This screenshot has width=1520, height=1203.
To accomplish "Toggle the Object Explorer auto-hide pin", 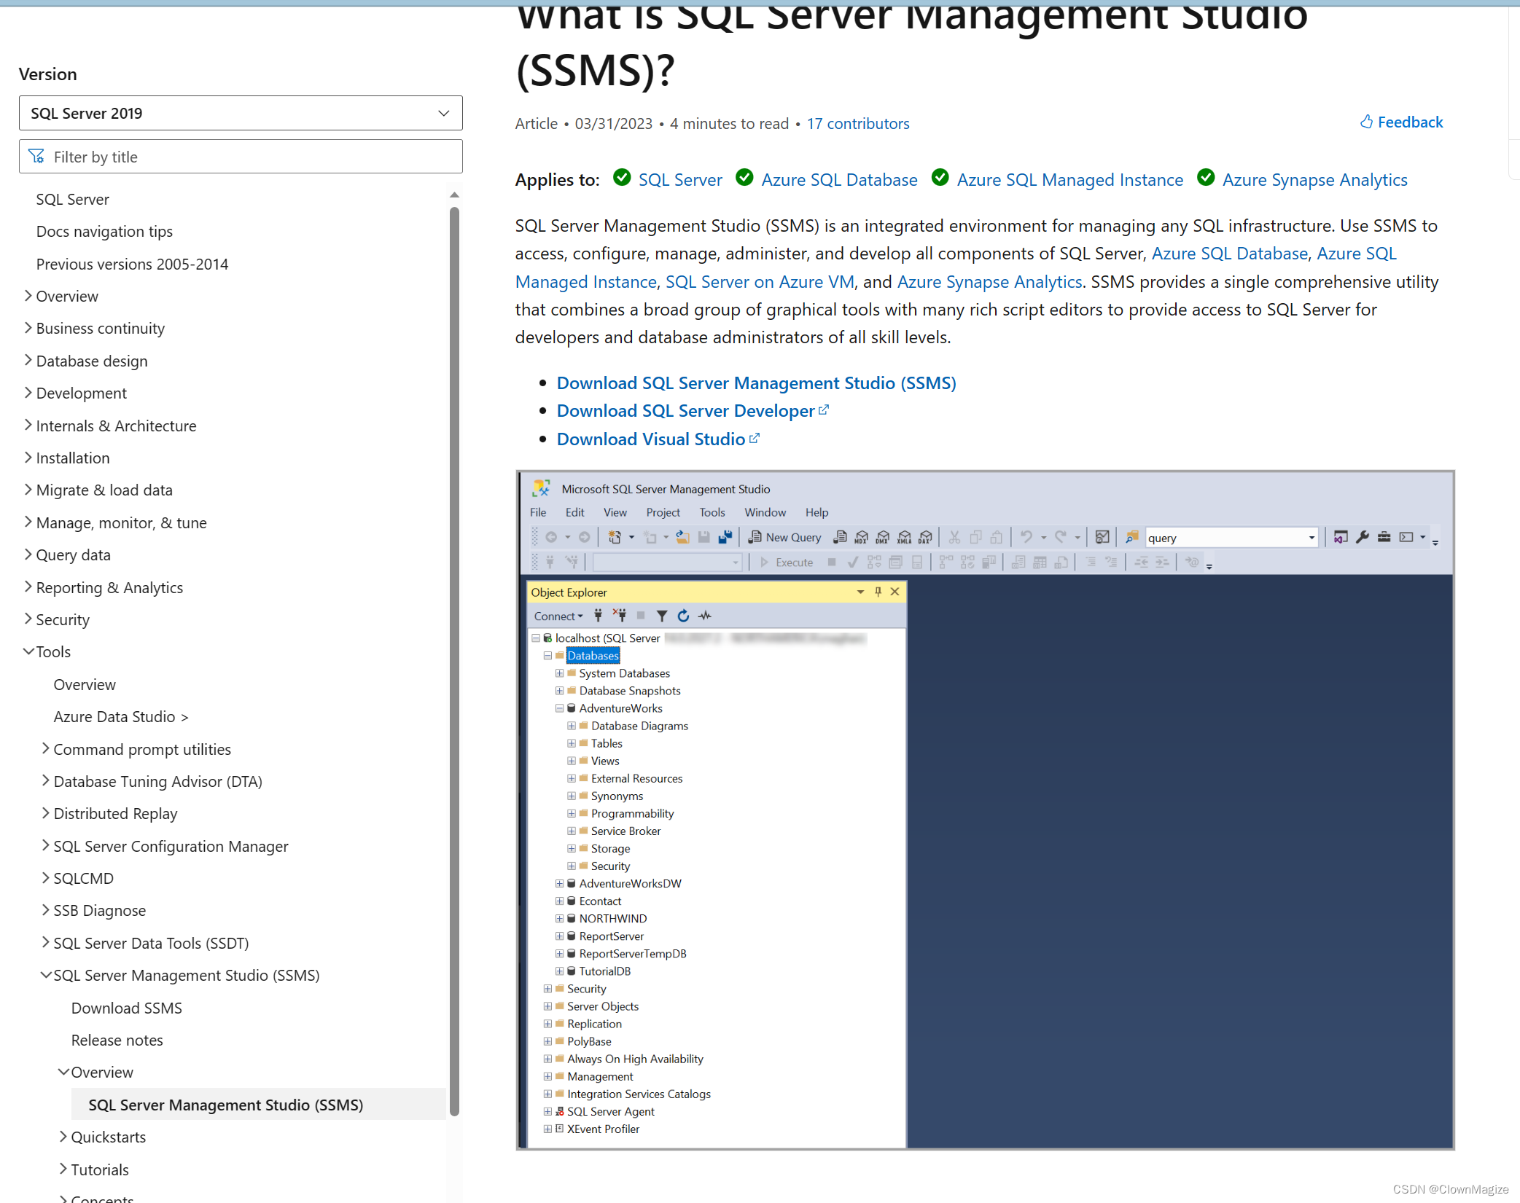I will pyautogui.click(x=877, y=592).
